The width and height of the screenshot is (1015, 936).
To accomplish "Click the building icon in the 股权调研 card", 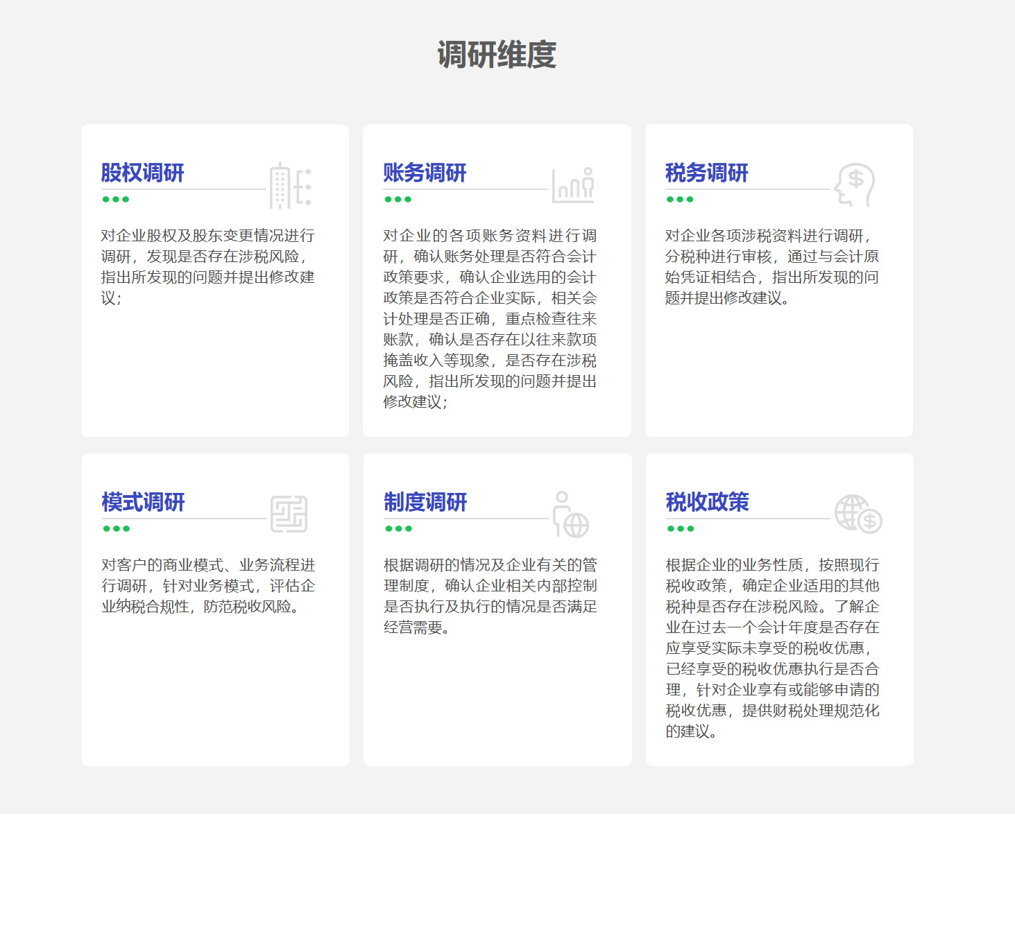I will (x=290, y=186).
